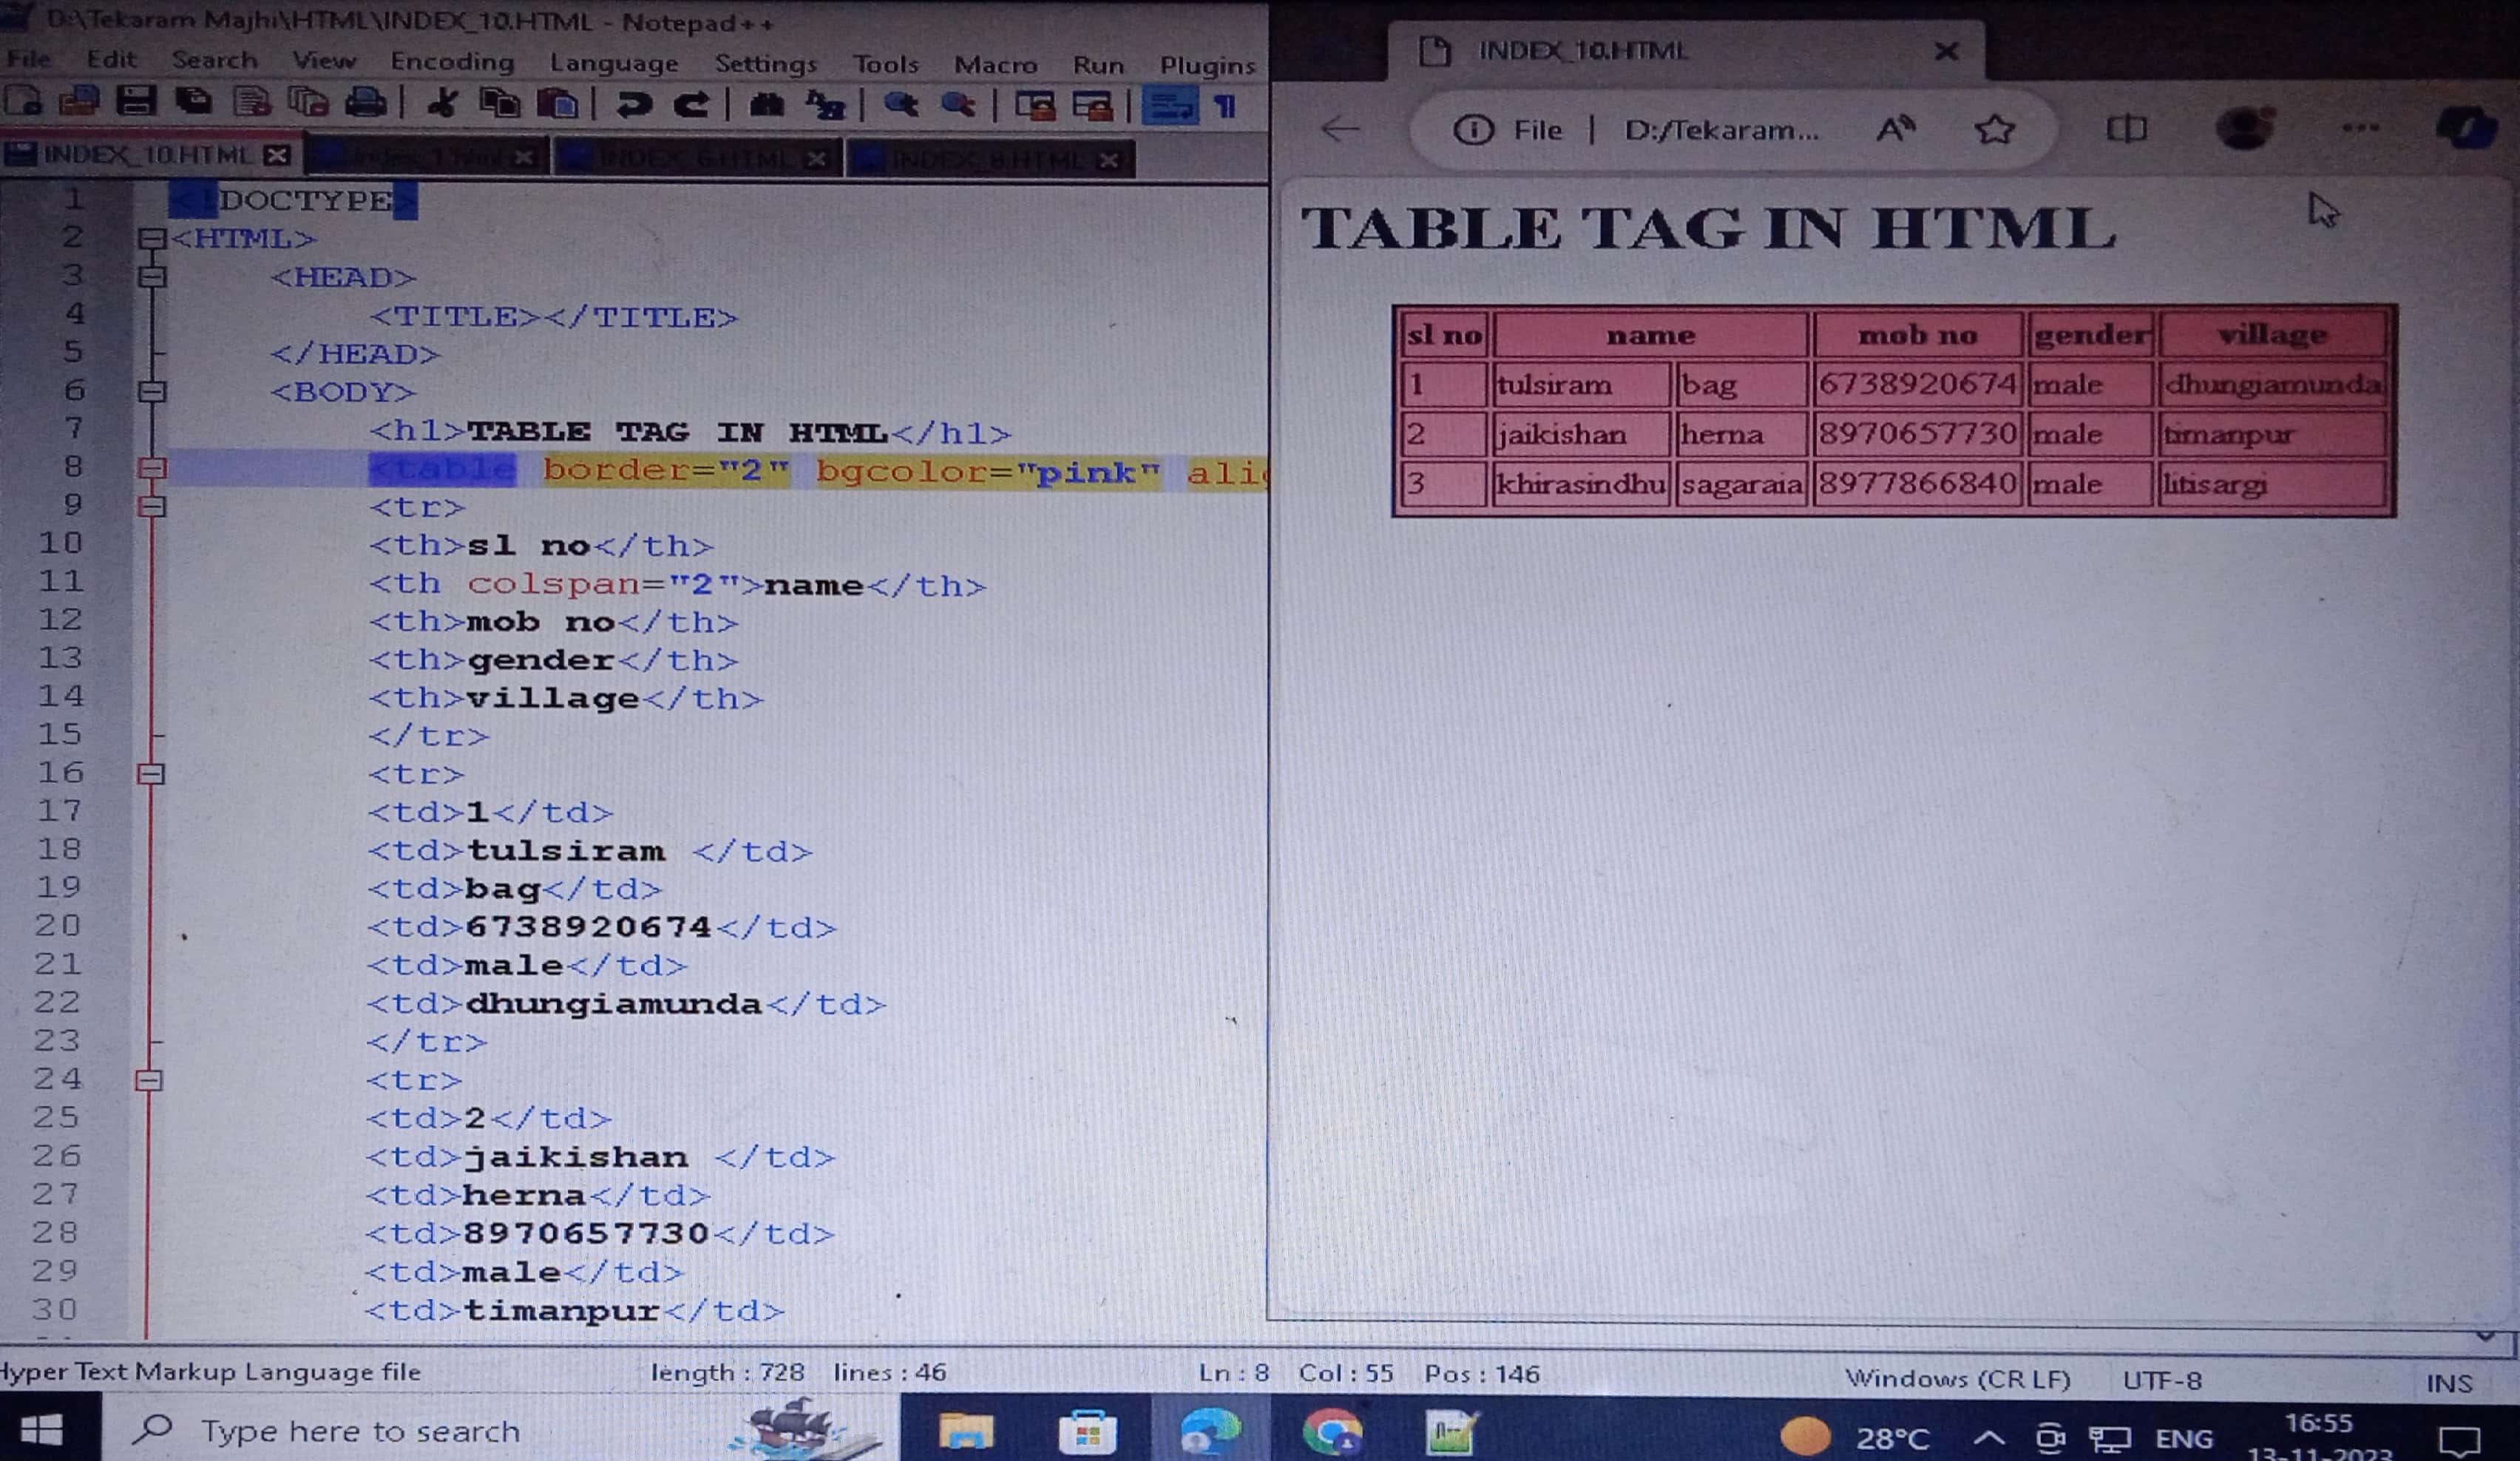Viewport: 2520px width, 1461px height.
Task: Open the browser Settings and more button
Action: click(2360, 128)
